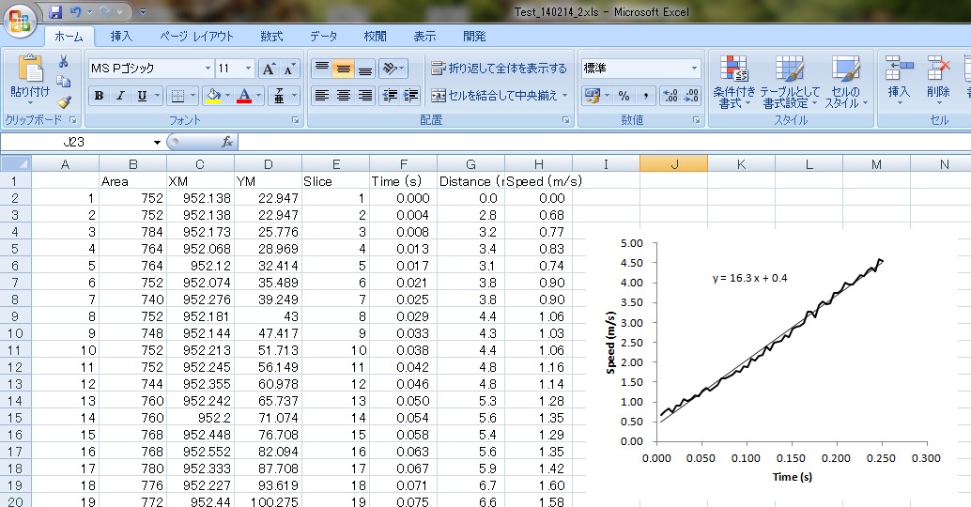Click 挿入 insert cells button
Screen dimensions: 971x507
(899, 79)
